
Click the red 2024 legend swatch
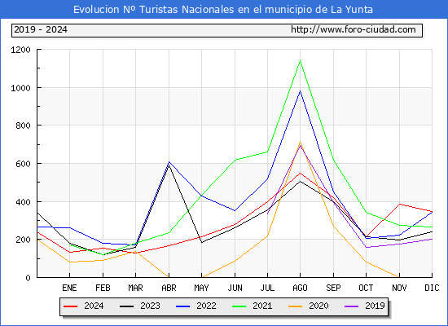click(x=70, y=306)
